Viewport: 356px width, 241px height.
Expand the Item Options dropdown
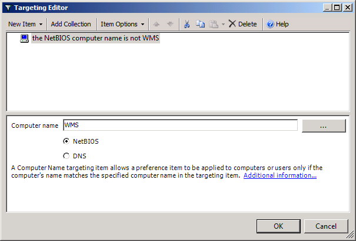click(122, 24)
